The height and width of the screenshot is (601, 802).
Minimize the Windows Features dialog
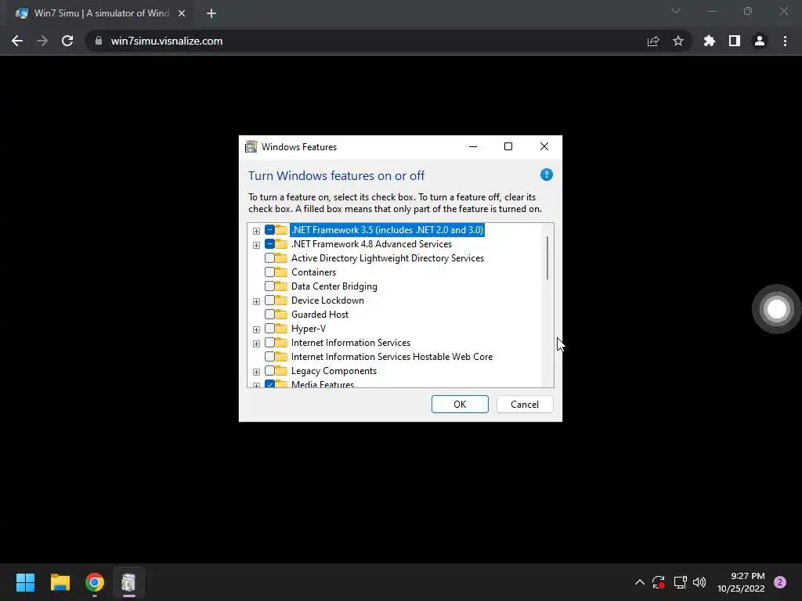pos(473,146)
